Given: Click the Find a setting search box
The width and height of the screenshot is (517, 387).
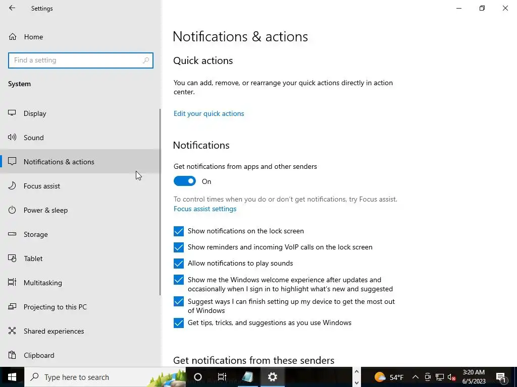Looking at the screenshot, I should click(x=80, y=60).
